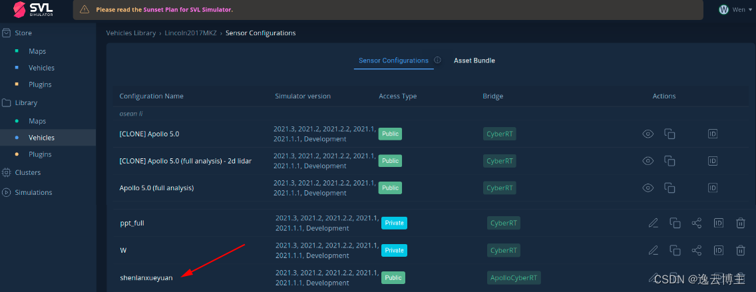View Apollo 5.0 (full analysis) configuration
The width and height of the screenshot is (756, 292).
[648, 188]
